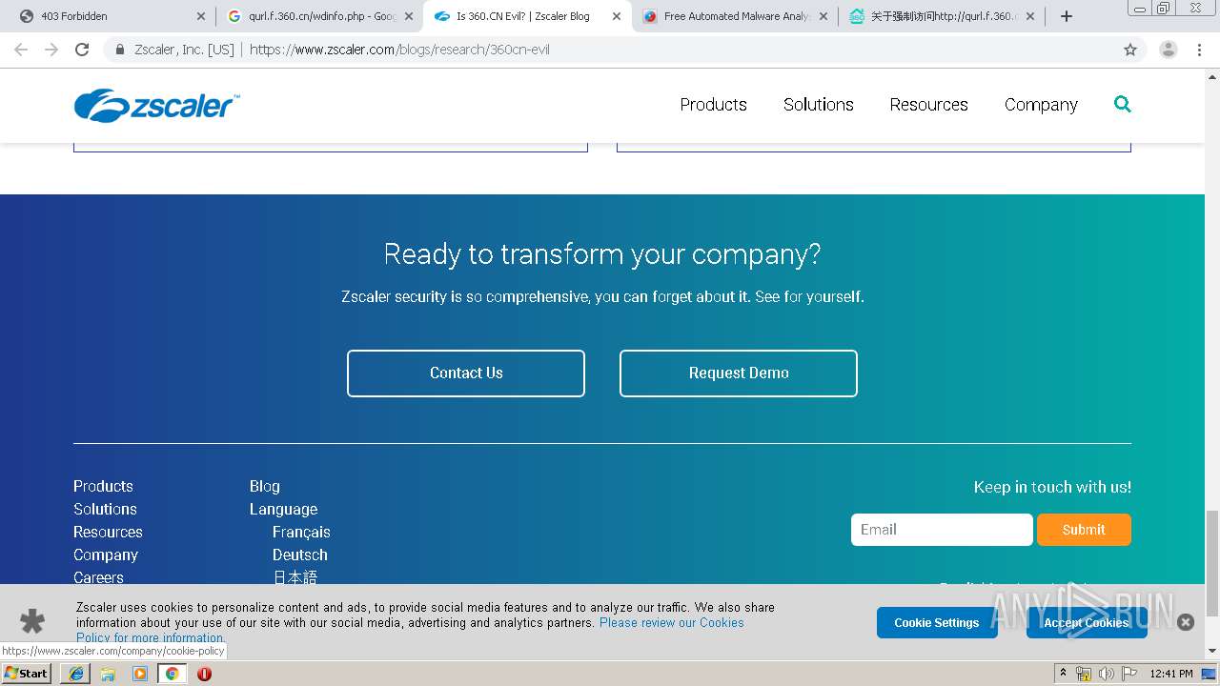
Task: Open the Company nav menu
Action: coord(1041,105)
